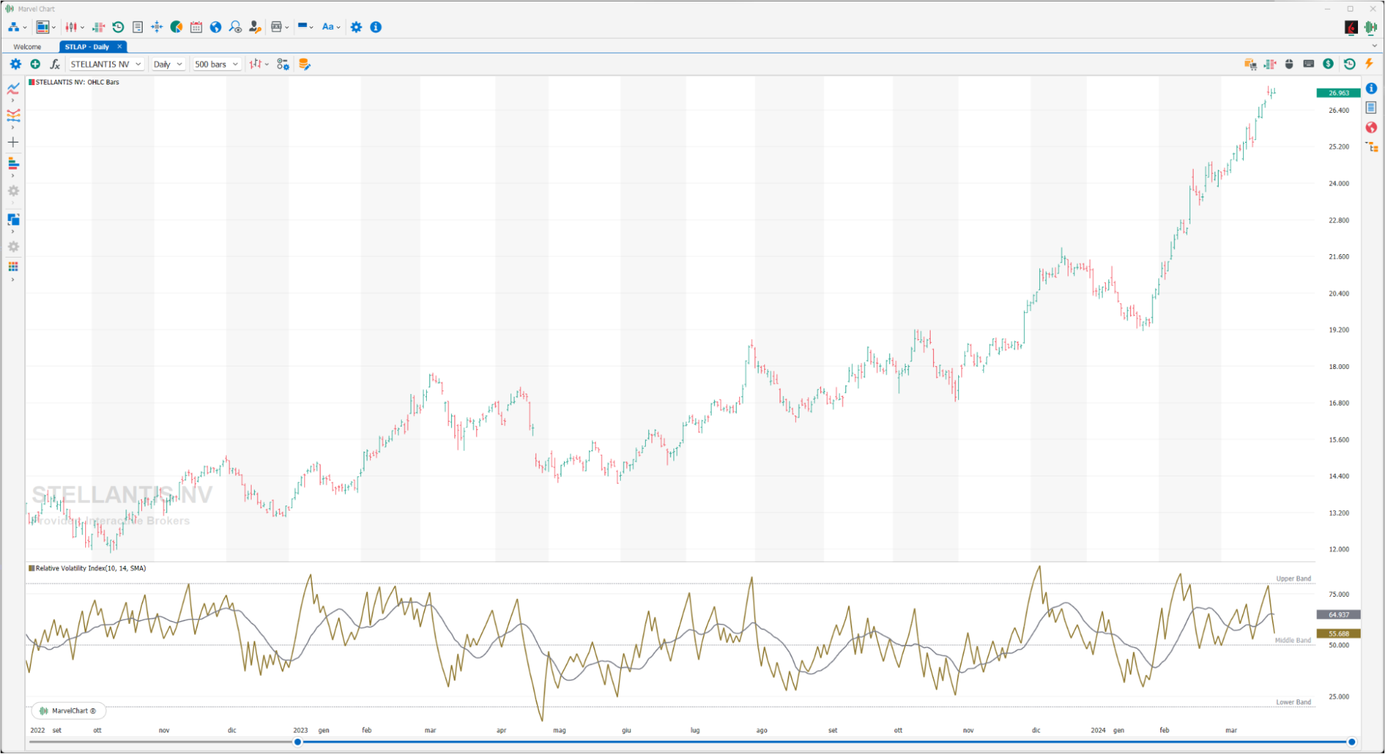Click the MarvelChart logo button

coord(68,710)
